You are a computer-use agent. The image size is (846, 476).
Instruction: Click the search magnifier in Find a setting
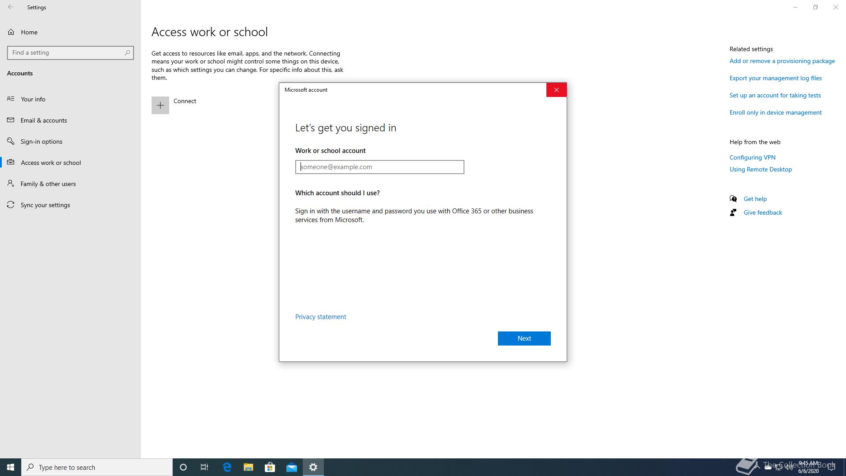pyautogui.click(x=127, y=52)
